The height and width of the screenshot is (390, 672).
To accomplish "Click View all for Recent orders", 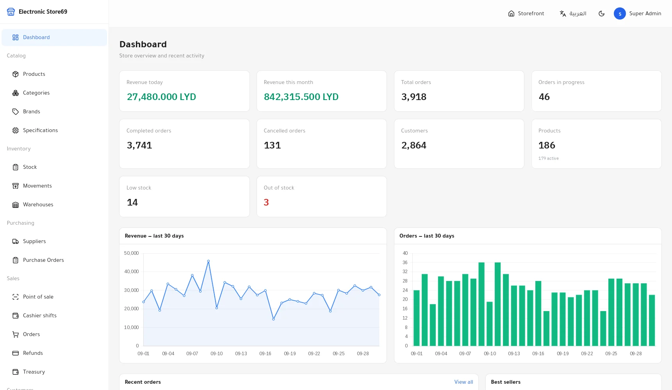I will click(463, 382).
